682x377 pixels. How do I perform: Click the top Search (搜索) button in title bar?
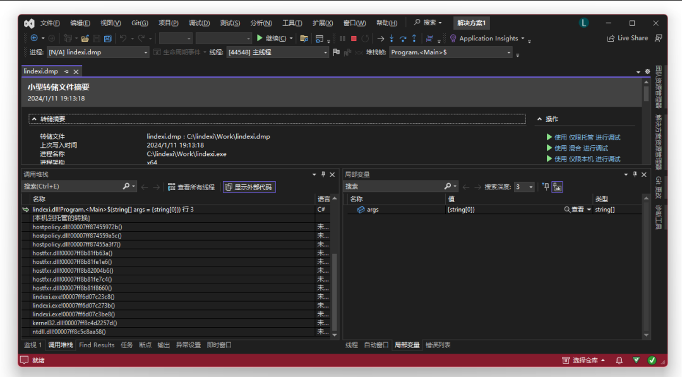coord(428,23)
